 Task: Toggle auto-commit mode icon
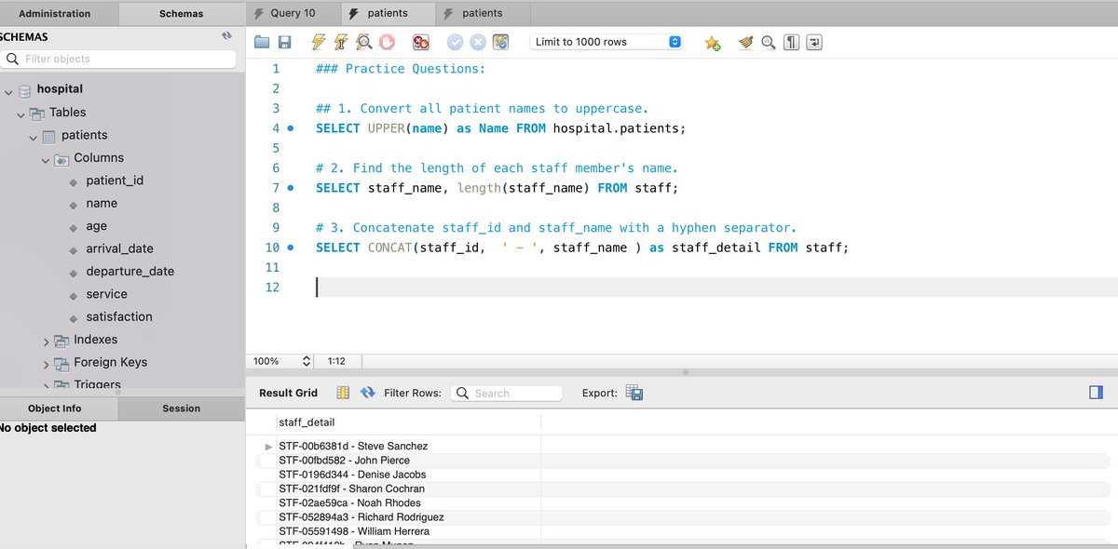tap(501, 42)
